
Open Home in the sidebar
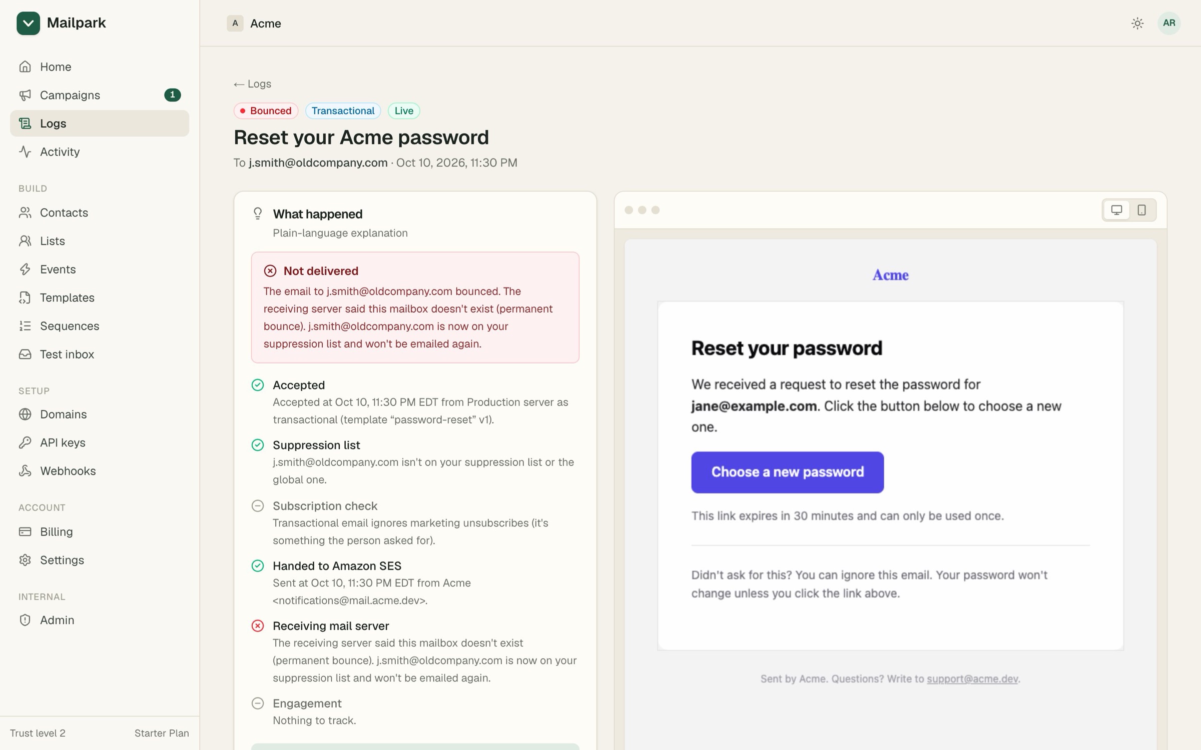[100, 66]
